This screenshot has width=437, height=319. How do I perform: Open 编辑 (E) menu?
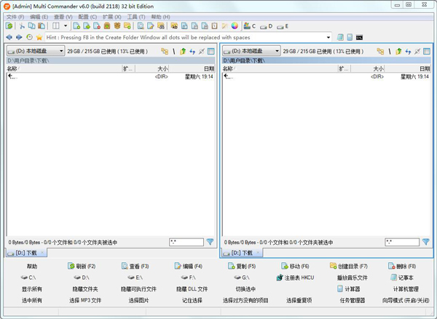[39, 17]
